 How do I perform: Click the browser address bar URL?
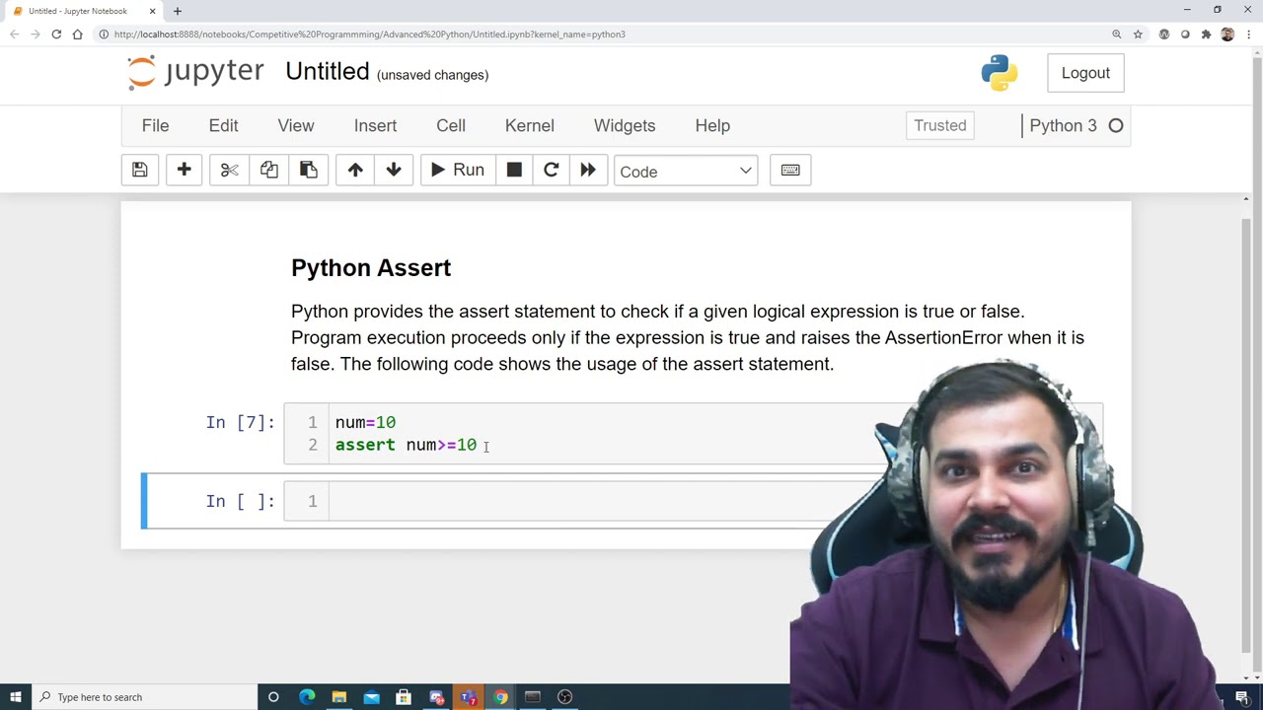(370, 35)
